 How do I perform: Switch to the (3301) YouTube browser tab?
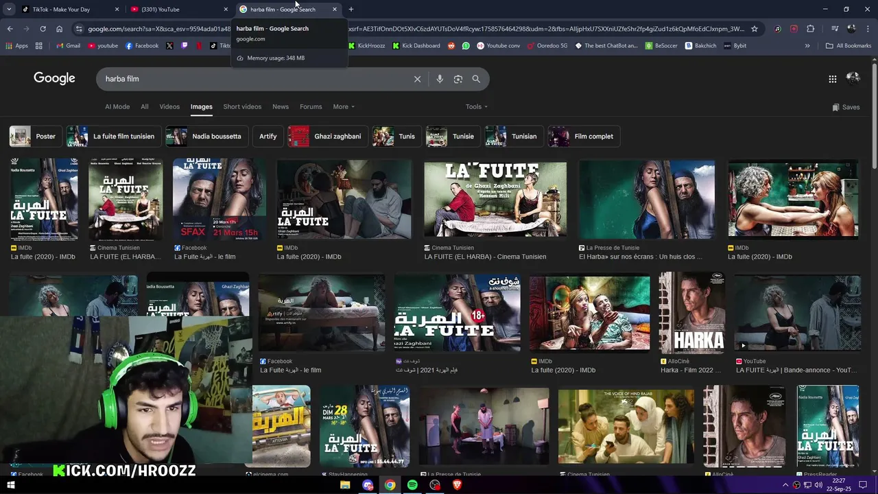pos(178,10)
